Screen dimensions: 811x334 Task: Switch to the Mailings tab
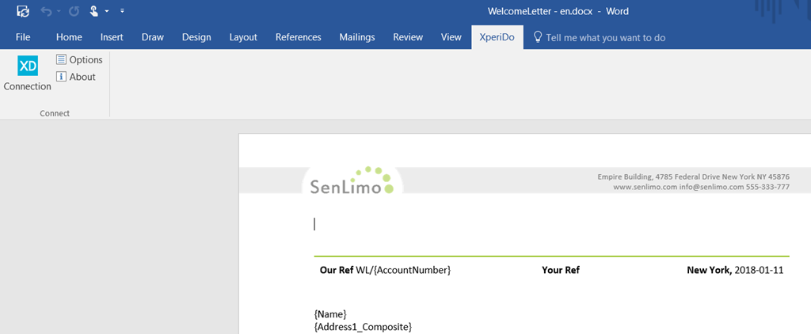point(357,37)
